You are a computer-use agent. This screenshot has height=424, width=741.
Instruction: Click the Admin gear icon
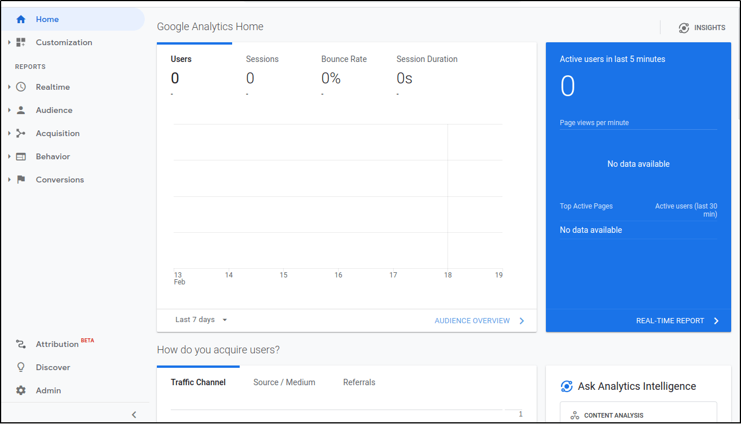pyautogui.click(x=21, y=390)
